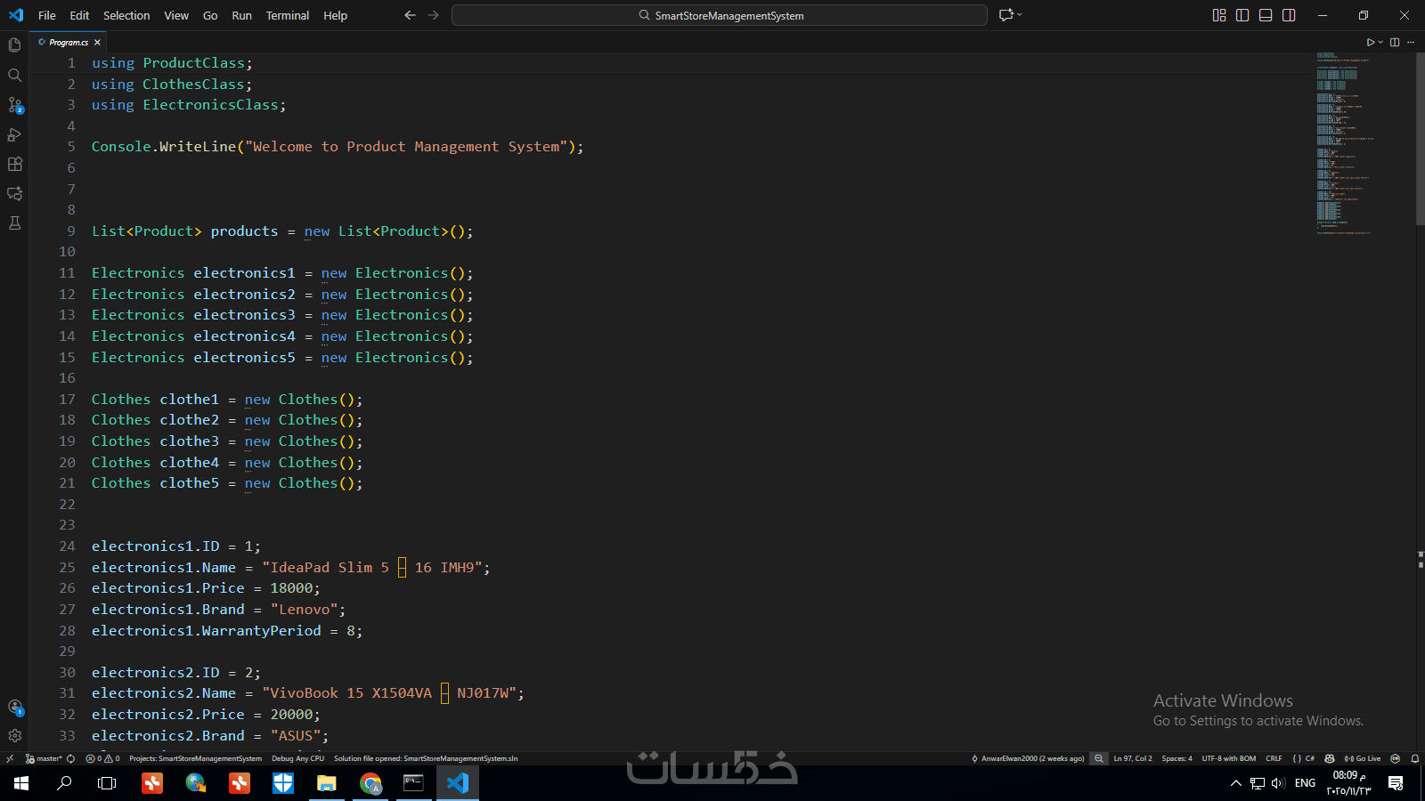Open the Manage gear menu
1425x801 pixels.
point(14,736)
